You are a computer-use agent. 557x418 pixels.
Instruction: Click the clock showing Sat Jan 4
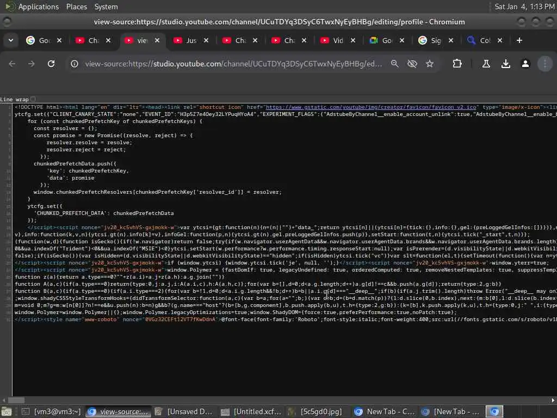point(524,7)
